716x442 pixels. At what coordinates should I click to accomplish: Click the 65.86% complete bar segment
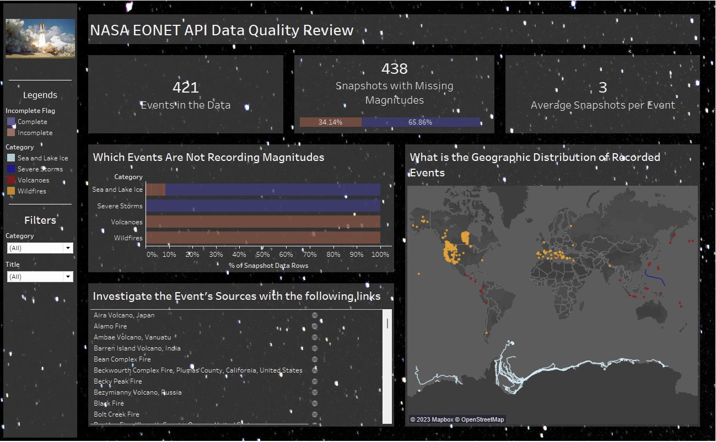(x=421, y=122)
